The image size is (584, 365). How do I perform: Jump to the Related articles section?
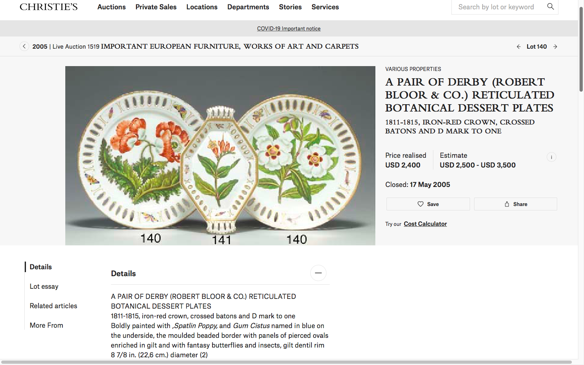pyautogui.click(x=53, y=306)
